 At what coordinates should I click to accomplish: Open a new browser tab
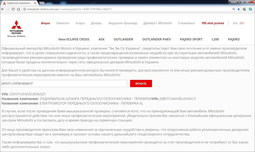tap(42, 3)
